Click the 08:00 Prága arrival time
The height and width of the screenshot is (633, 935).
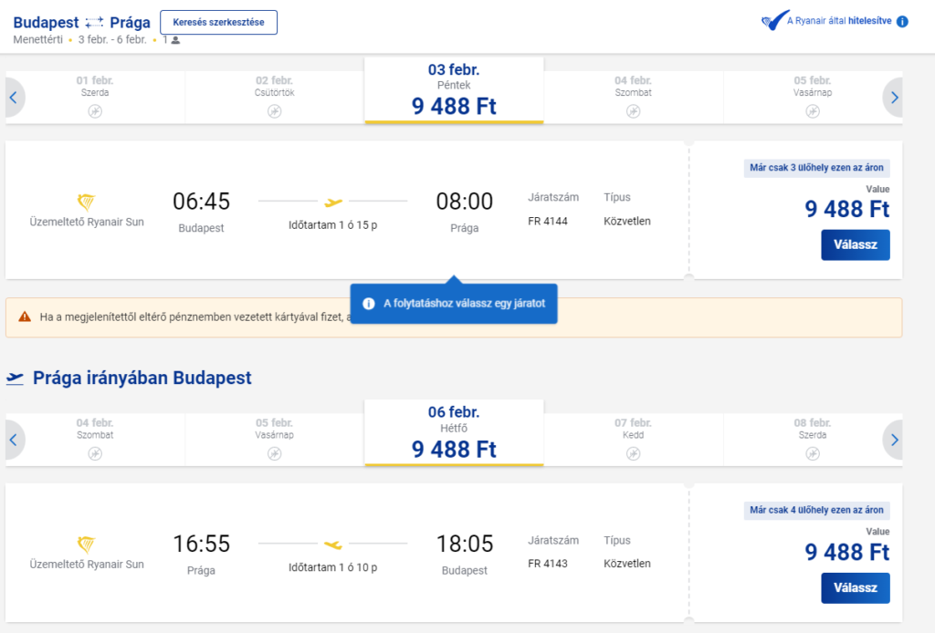464,202
